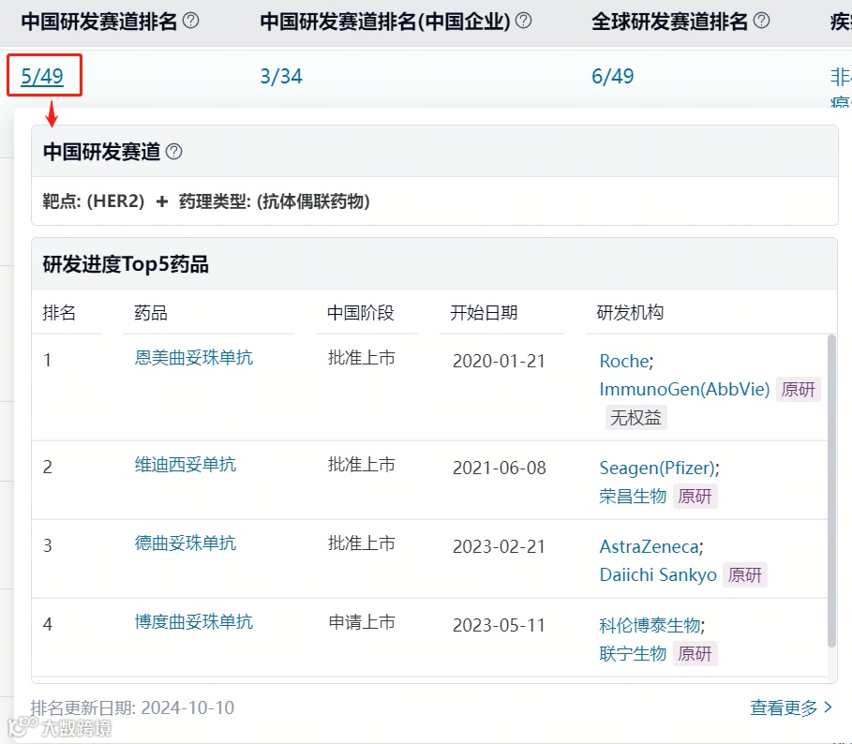Click the 排名 column header
Viewport: 852px width, 744px height.
(59, 313)
